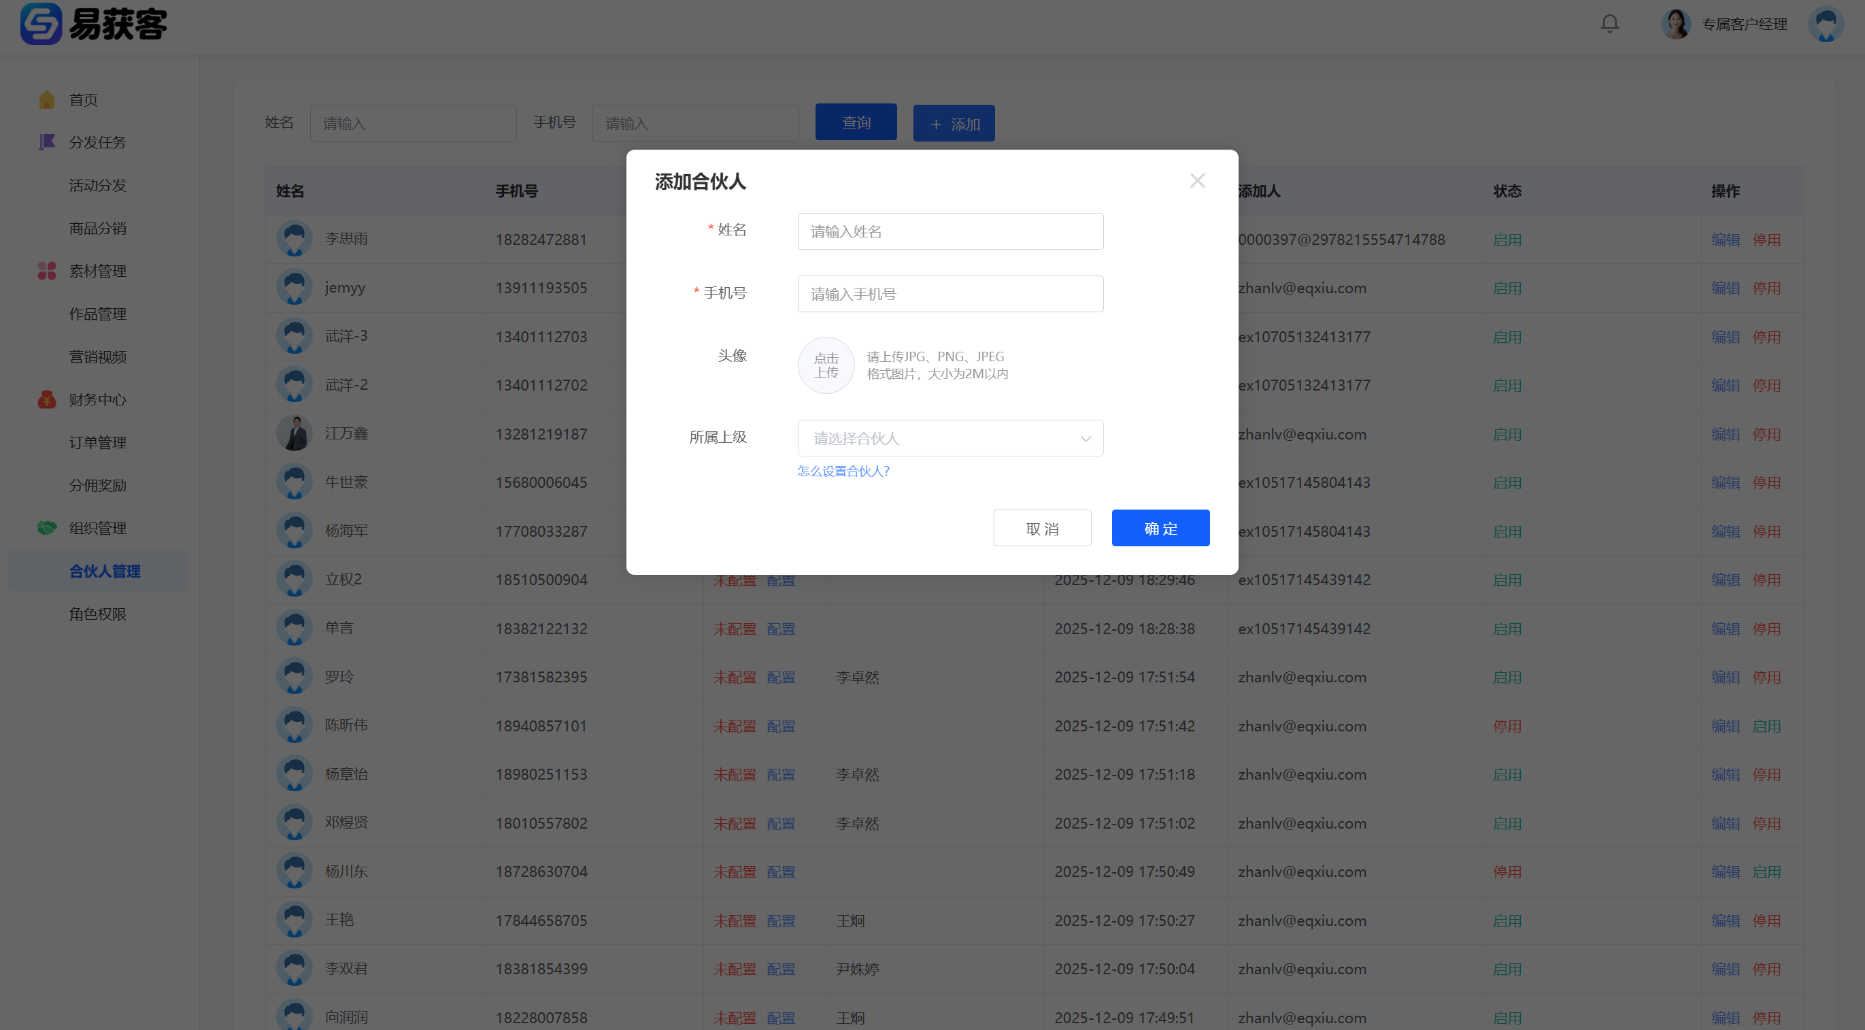The width and height of the screenshot is (1865, 1030).
Task: Select 订单管理 in sidebar
Action: tap(98, 443)
